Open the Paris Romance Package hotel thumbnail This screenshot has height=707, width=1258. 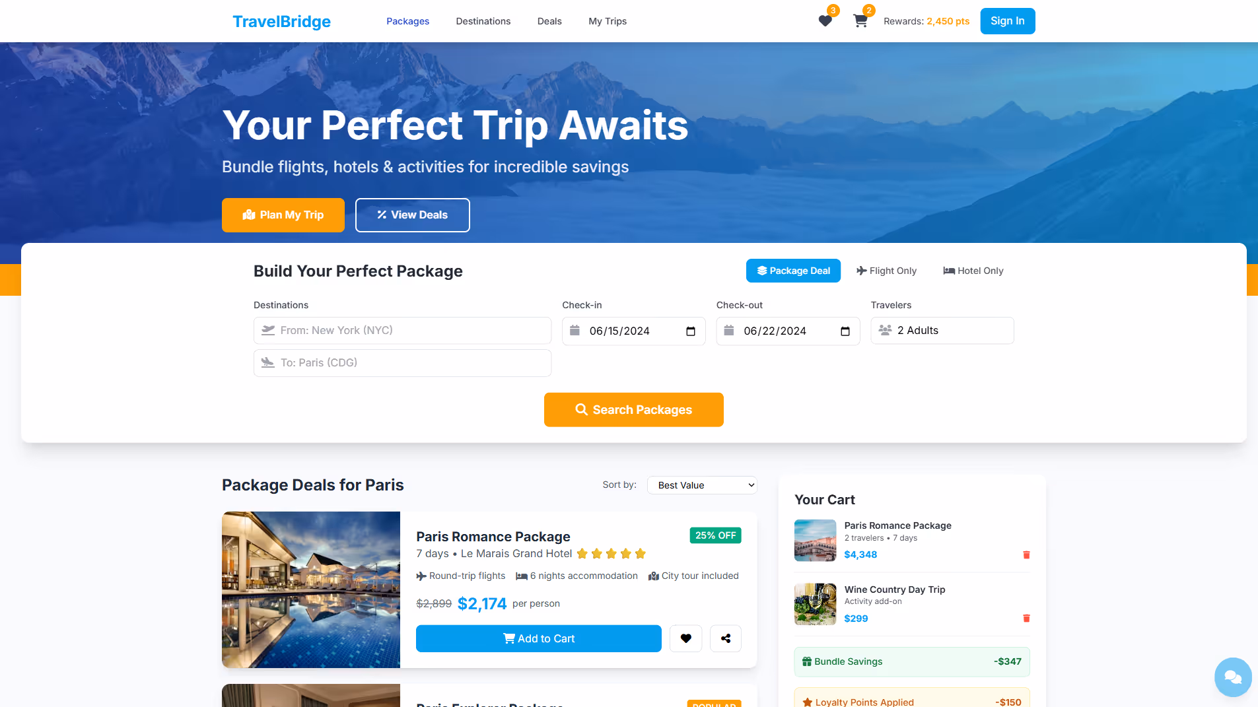(x=311, y=589)
